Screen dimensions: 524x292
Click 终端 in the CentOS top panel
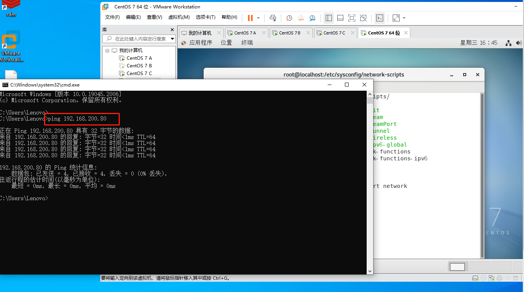pos(247,43)
